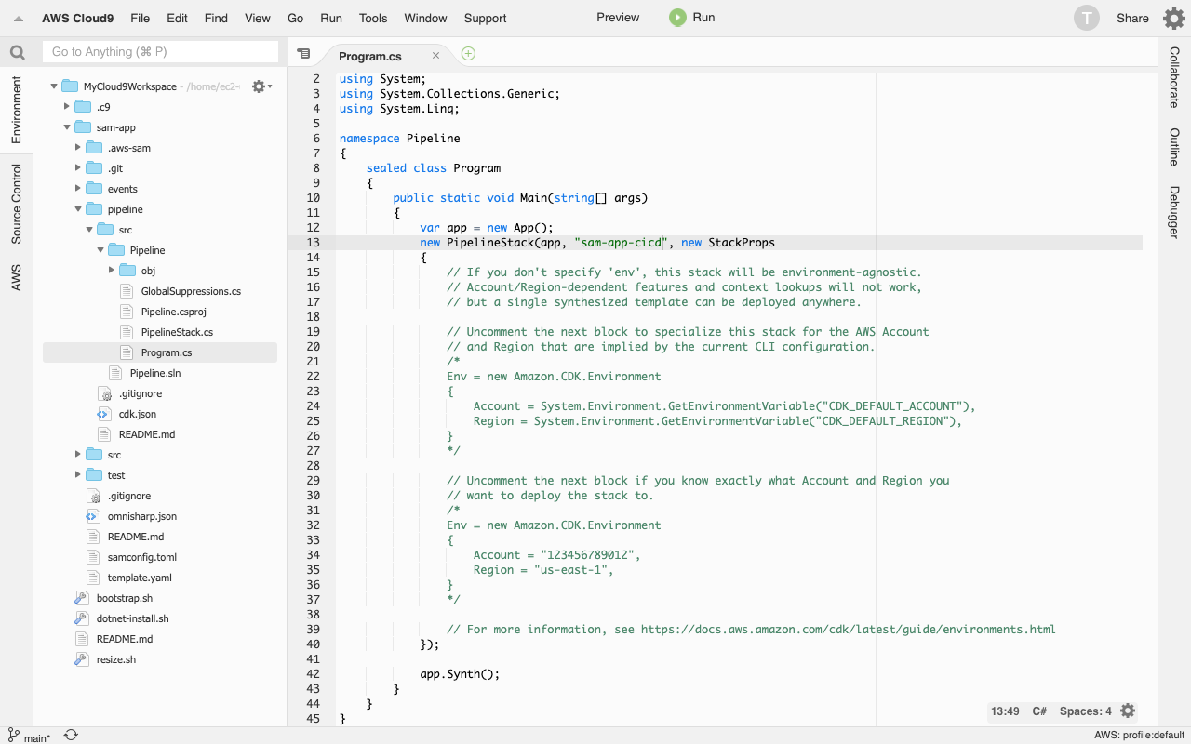Collapse the pipeline folder
1191x744 pixels.
tap(77, 209)
